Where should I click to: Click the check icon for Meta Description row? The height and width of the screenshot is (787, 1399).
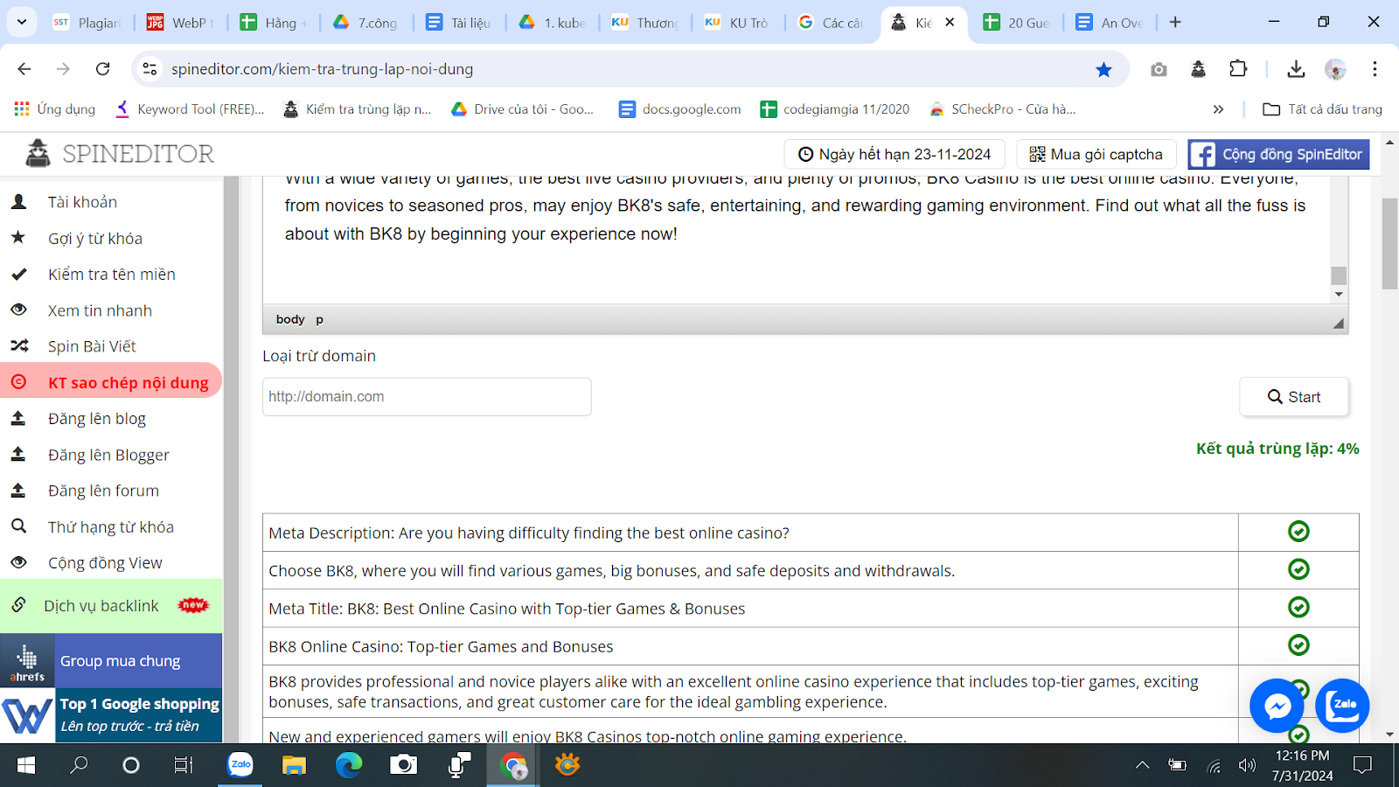point(1298,532)
